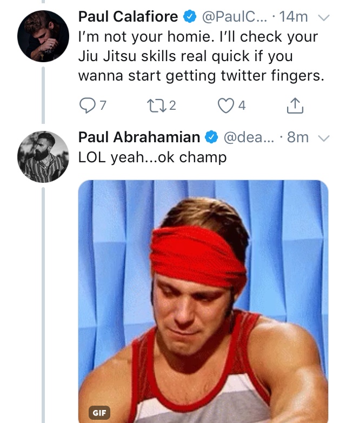Screen dimensions: 346x423
Task: Expand options menu on Abrahamian's tweet
Action: coord(324,138)
